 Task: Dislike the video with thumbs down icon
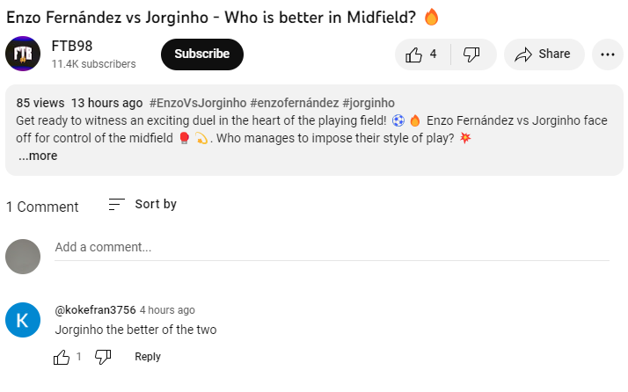(471, 54)
